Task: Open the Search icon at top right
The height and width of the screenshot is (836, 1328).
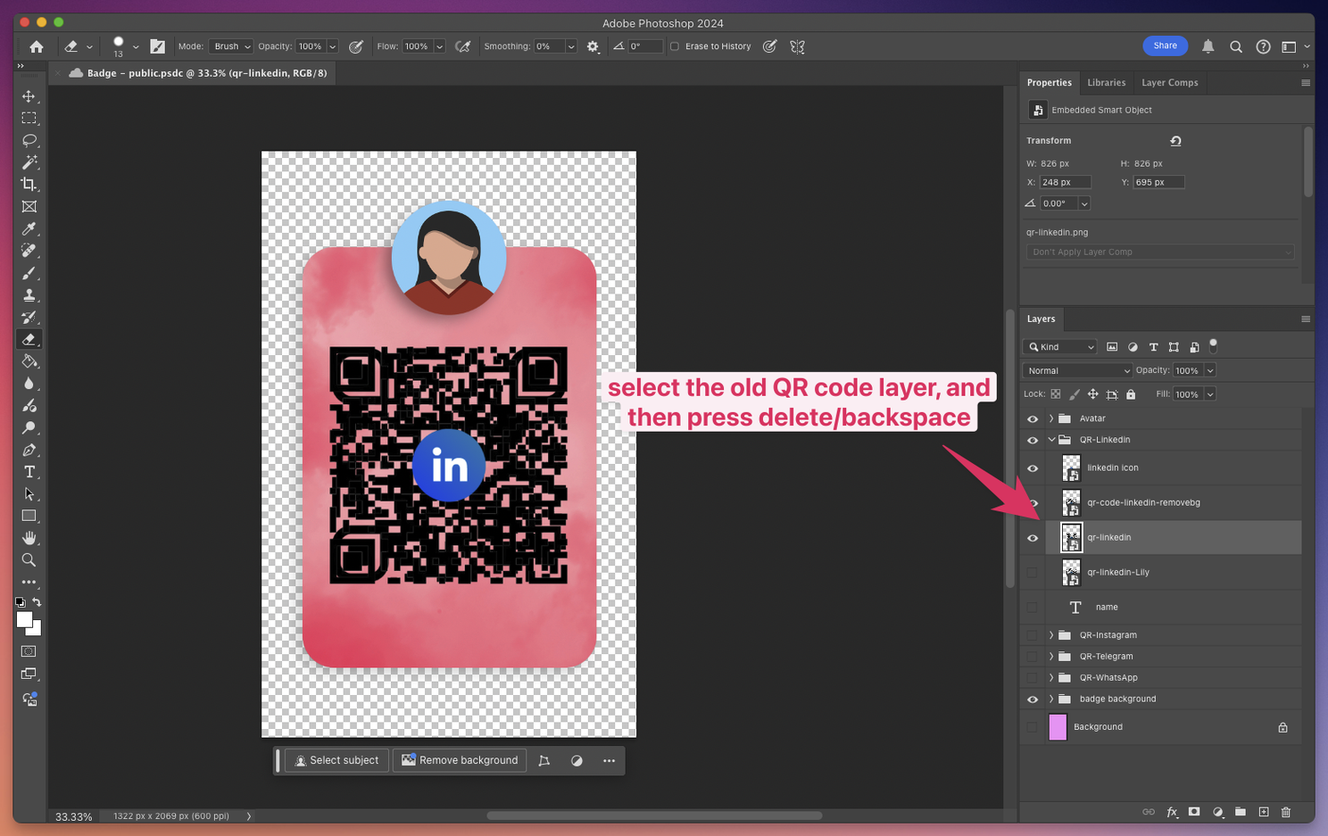Action: [x=1236, y=46]
